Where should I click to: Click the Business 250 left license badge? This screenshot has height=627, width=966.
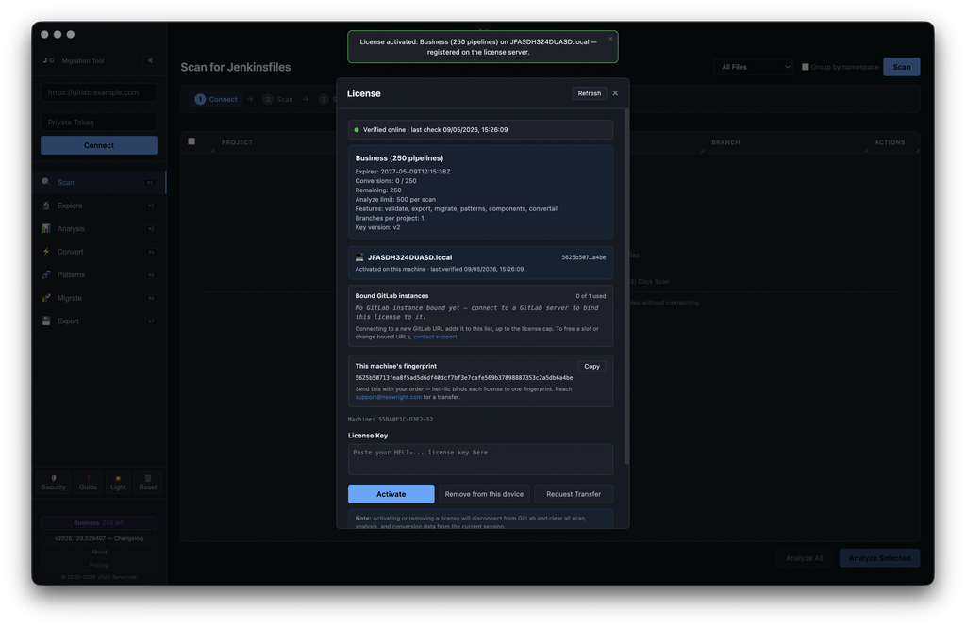pyautogui.click(x=98, y=523)
